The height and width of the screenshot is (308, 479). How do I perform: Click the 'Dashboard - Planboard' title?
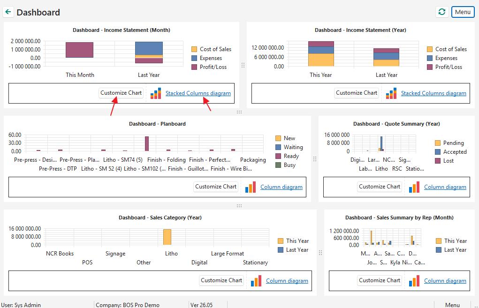(157, 124)
